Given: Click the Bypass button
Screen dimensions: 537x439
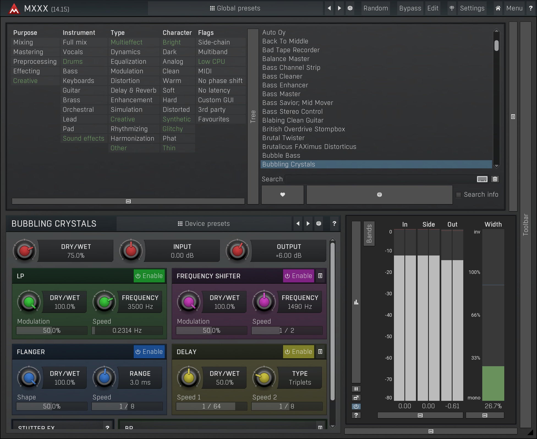Looking at the screenshot, I should click(x=410, y=8).
